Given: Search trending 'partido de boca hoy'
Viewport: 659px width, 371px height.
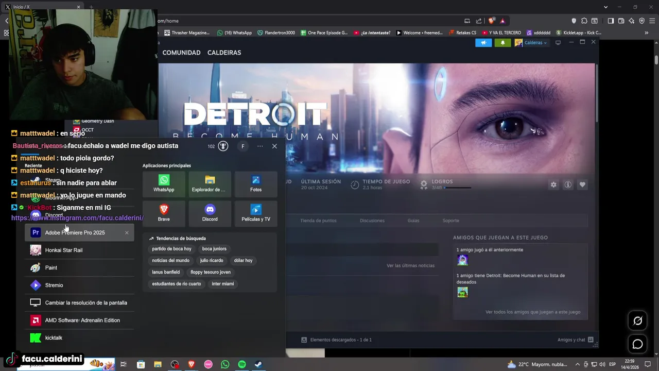Looking at the screenshot, I should tap(171, 249).
